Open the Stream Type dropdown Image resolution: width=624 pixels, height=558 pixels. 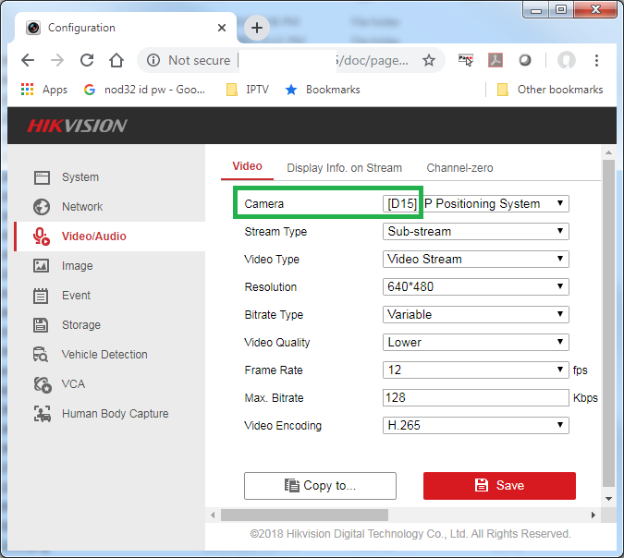[476, 232]
